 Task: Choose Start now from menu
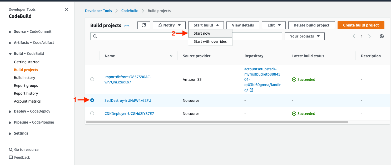point(210,33)
